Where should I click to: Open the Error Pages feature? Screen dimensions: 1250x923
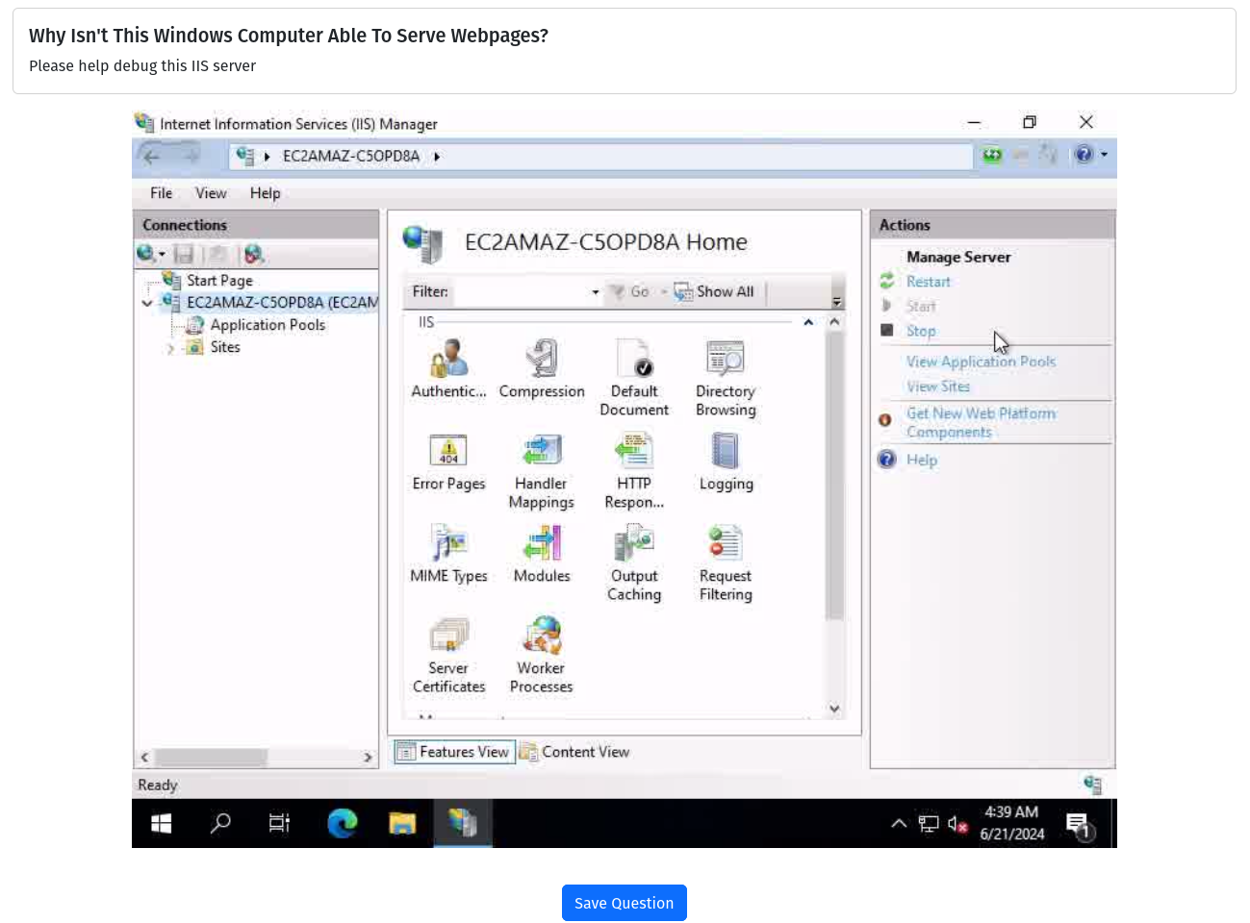pyautogui.click(x=448, y=461)
